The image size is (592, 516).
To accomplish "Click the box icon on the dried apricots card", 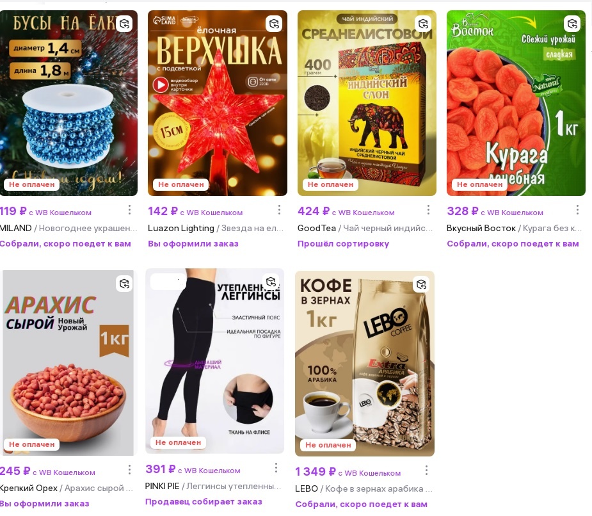I will [x=572, y=24].
